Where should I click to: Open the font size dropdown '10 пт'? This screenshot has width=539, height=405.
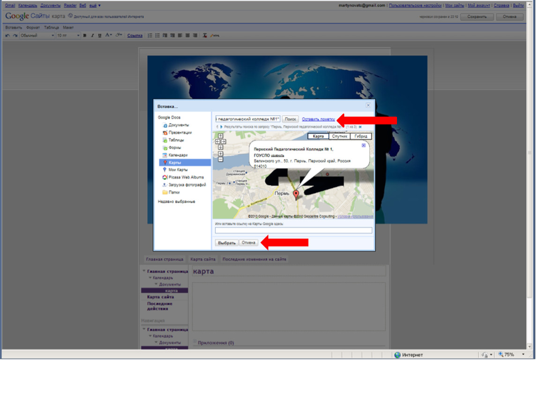click(x=68, y=36)
